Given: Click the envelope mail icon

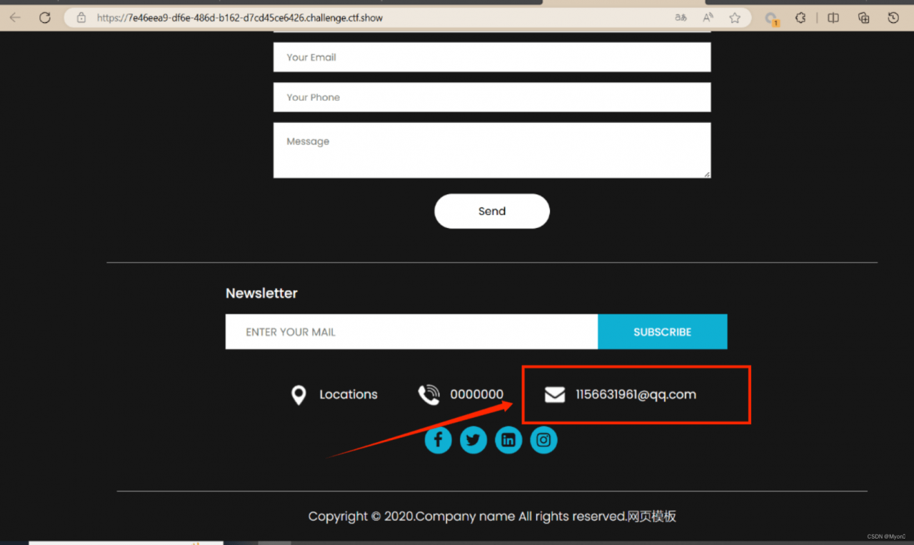Looking at the screenshot, I should click(555, 394).
